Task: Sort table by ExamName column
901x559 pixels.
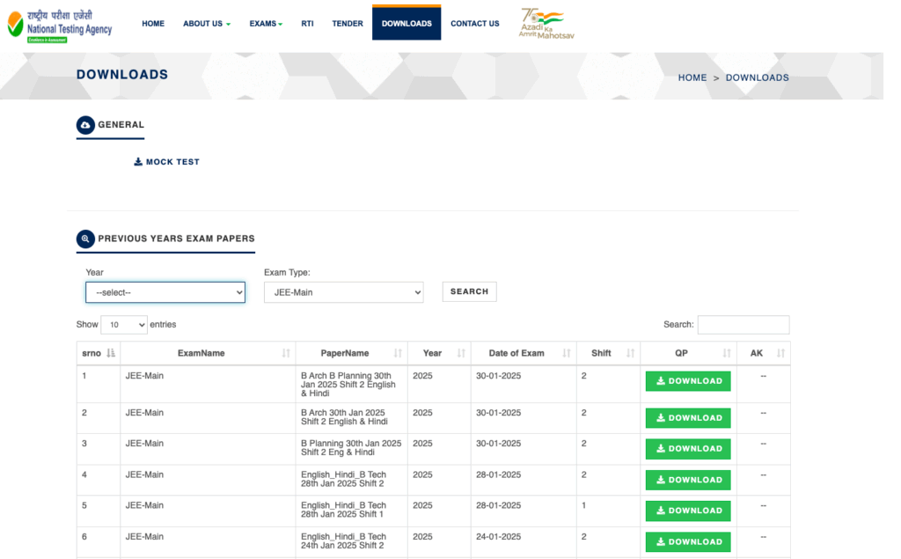Action: (201, 353)
